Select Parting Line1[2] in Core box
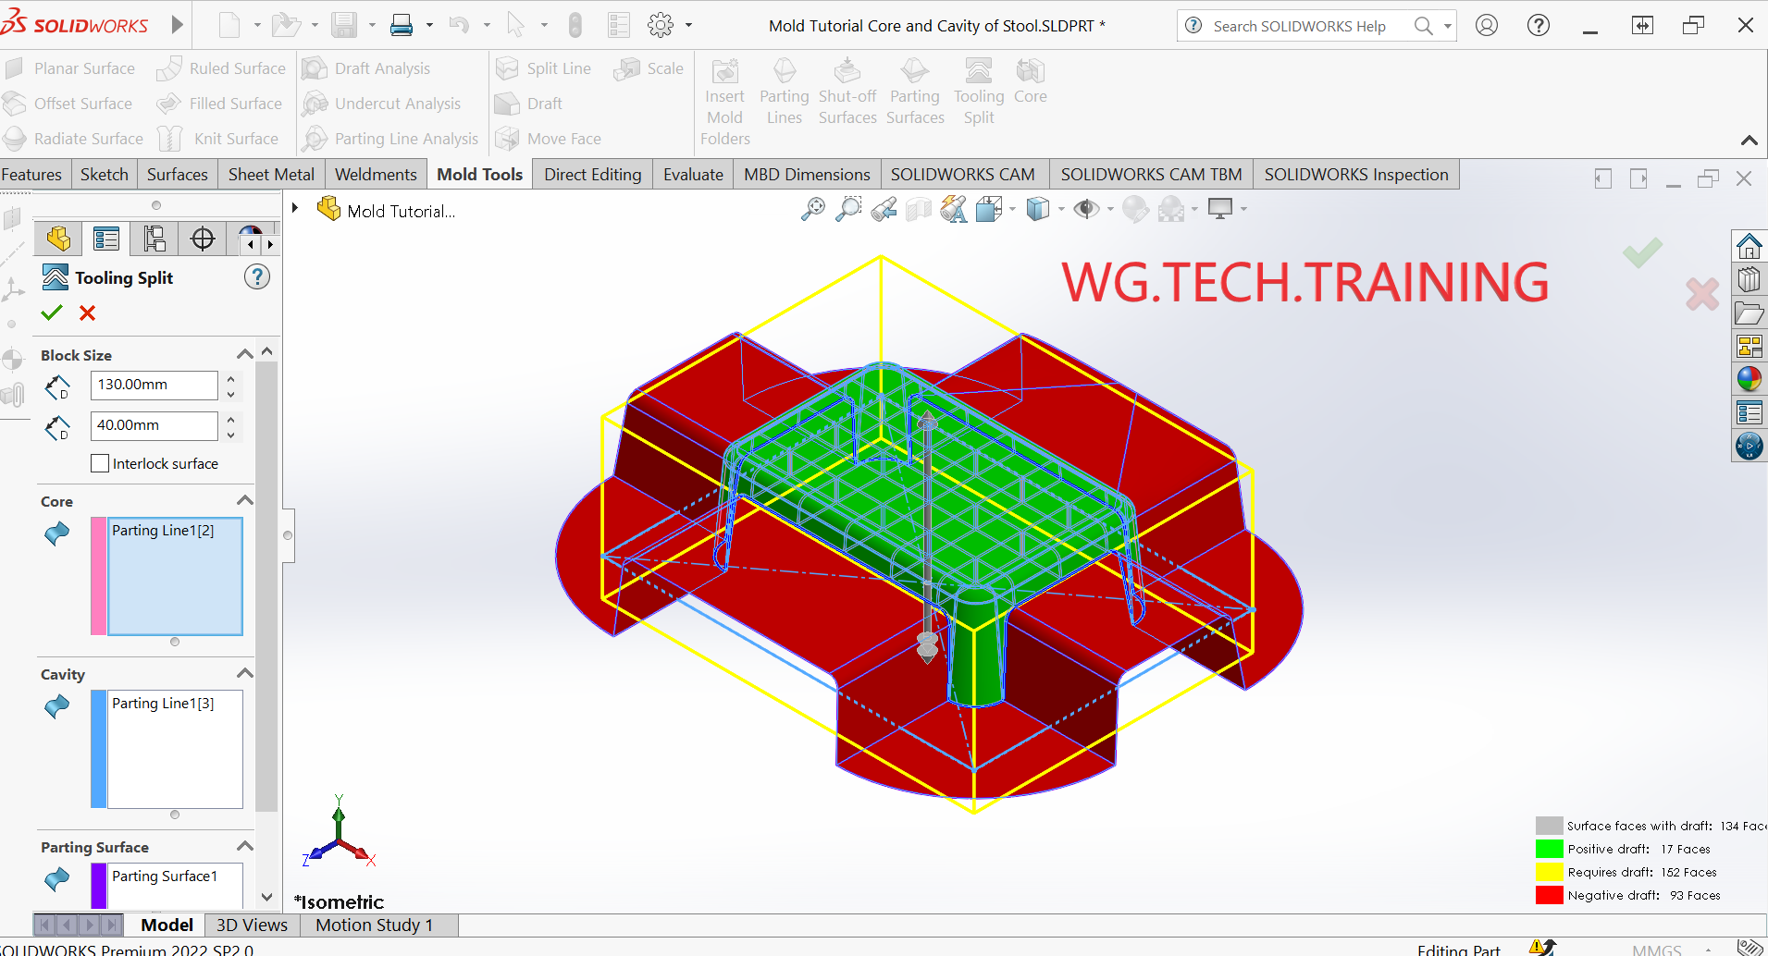The width and height of the screenshot is (1768, 956). (x=163, y=531)
